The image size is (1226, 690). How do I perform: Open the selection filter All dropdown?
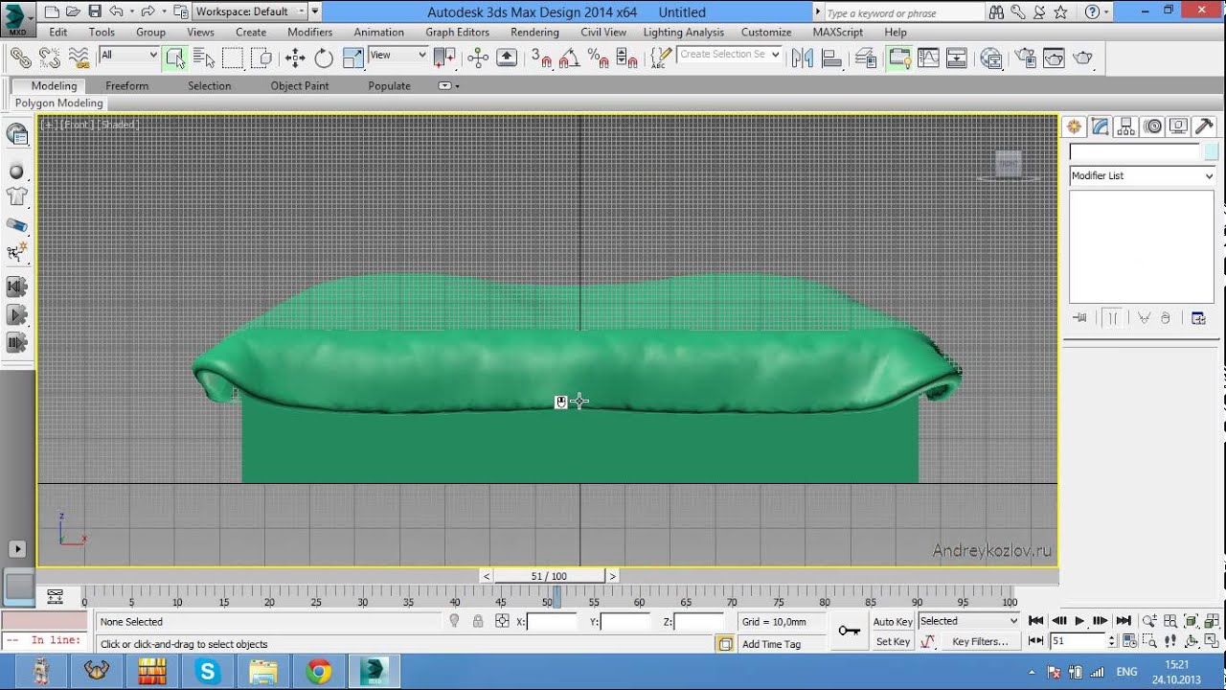coord(128,55)
